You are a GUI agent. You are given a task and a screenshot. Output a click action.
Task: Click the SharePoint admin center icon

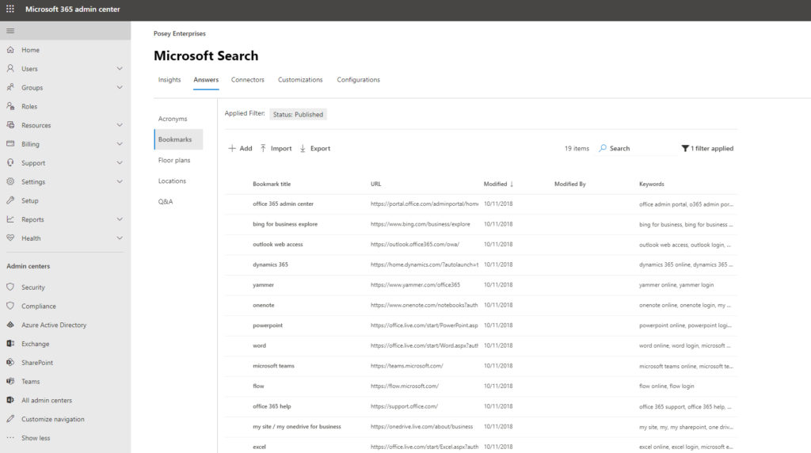[10, 363]
